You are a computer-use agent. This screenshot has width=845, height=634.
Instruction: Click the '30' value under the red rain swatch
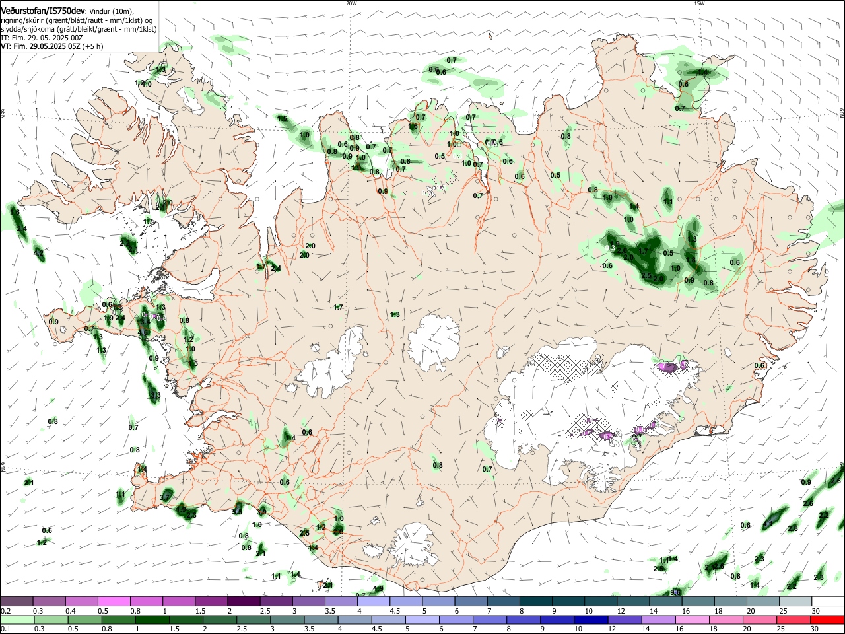[x=815, y=629]
